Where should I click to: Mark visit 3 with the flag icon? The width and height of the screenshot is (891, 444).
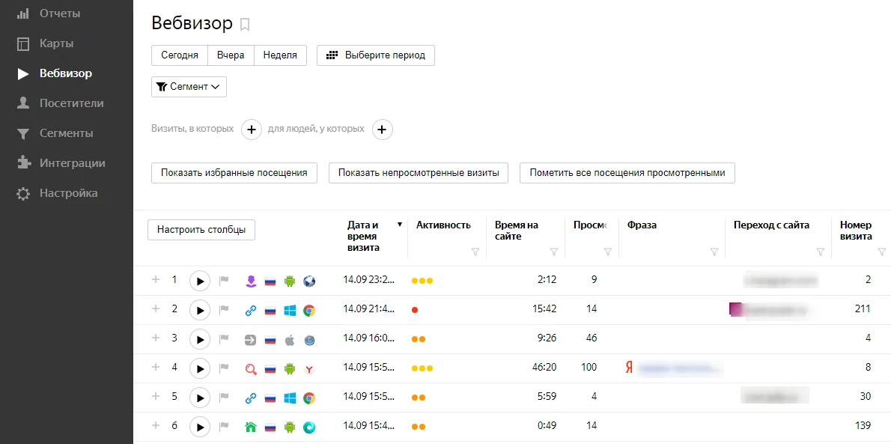tap(223, 339)
